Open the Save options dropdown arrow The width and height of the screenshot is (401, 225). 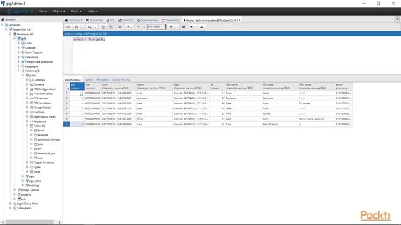[82, 27]
